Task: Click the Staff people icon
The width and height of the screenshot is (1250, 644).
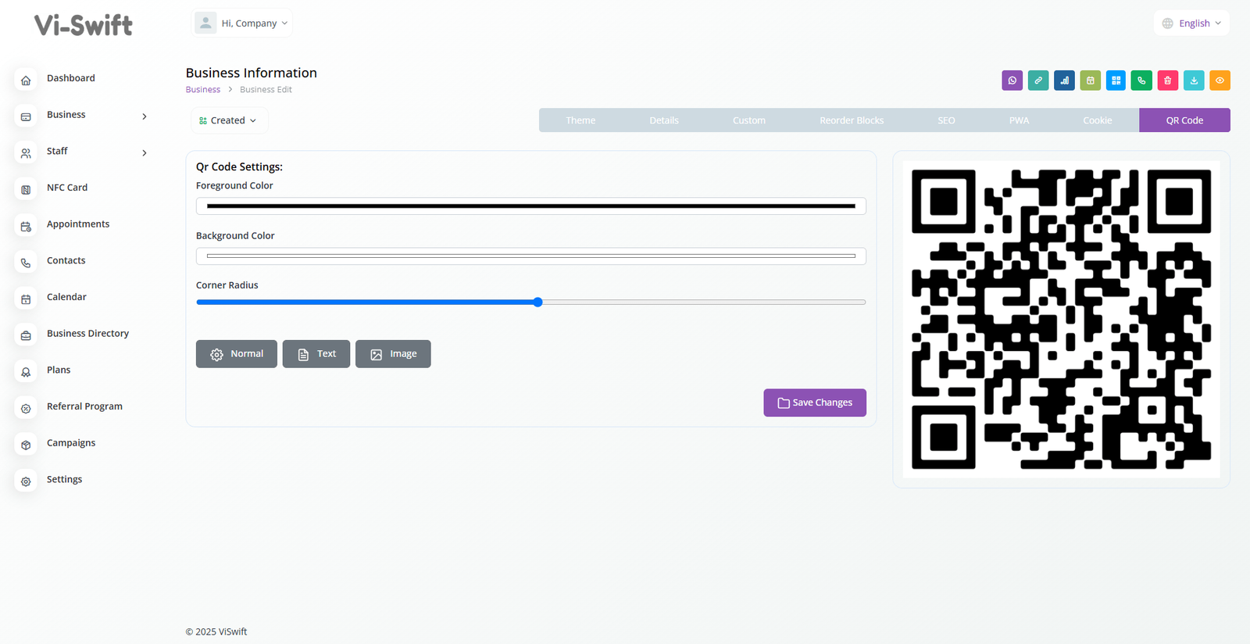Action: pyautogui.click(x=26, y=153)
